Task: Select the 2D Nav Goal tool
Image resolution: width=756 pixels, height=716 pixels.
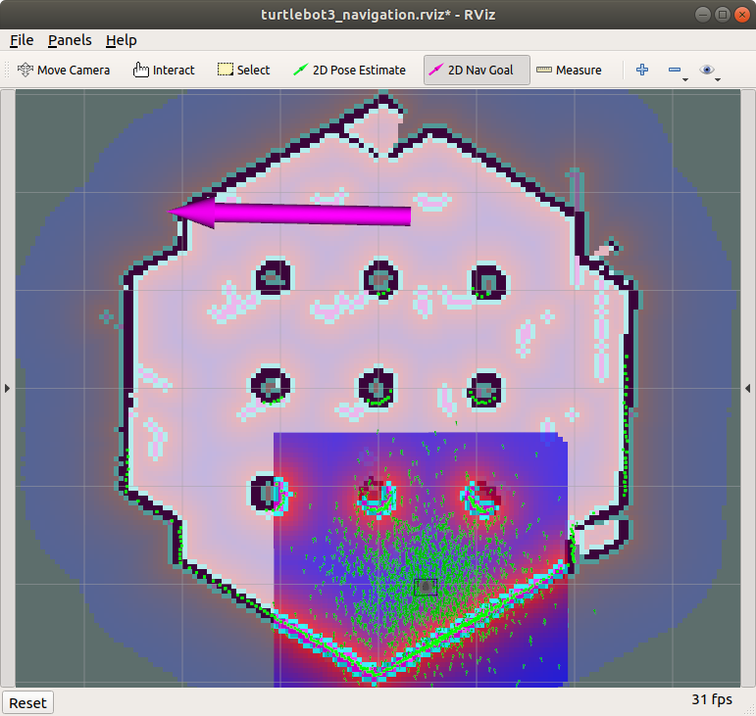Action: (x=477, y=70)
